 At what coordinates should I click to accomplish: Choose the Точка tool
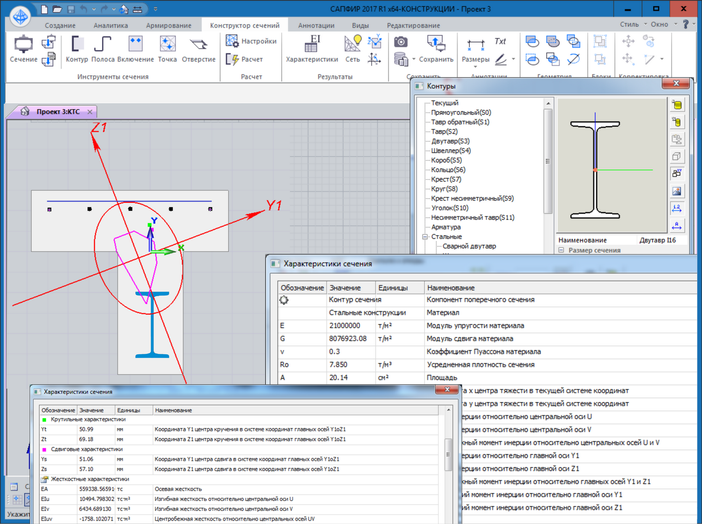(x=167, y=50)
